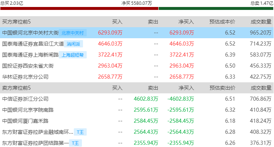Click 卖出 column header in buyer table
This screenshot has width=274, height=147.
point(153,22)
